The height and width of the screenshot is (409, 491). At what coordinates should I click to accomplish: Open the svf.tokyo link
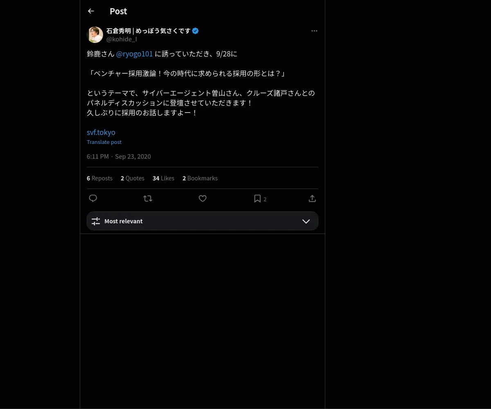tap(101, 133)
